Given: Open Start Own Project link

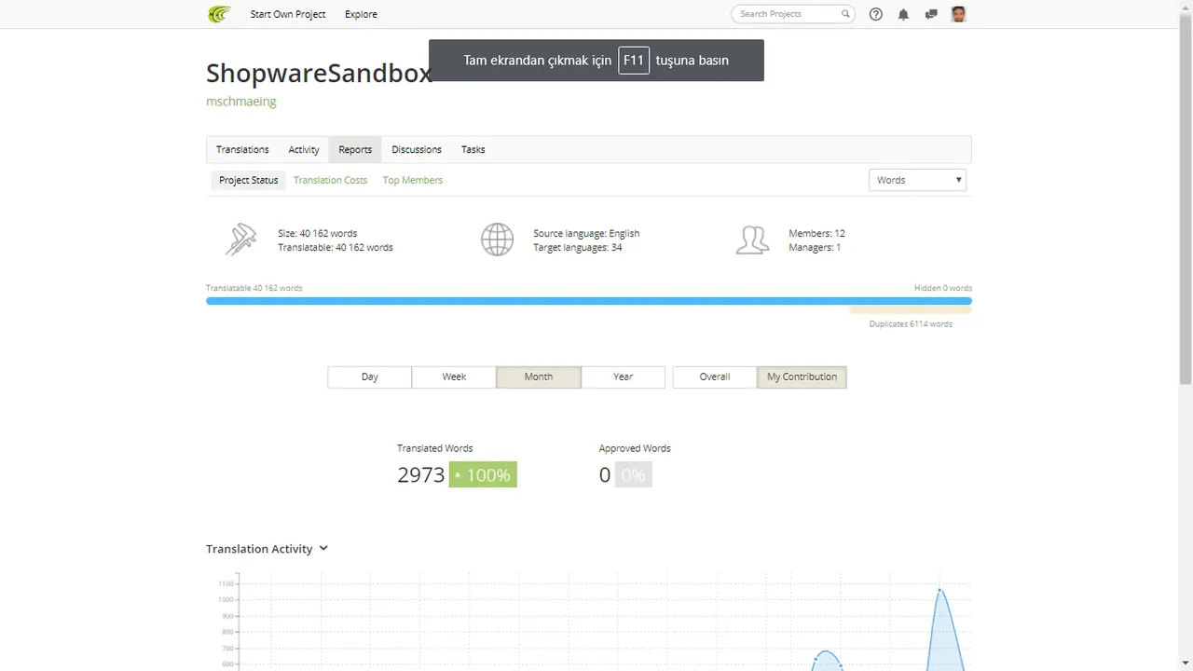Looking at the screenshot, I should click(x=288, y=14).
